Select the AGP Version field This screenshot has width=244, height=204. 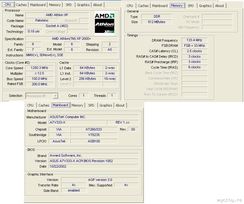tap(100, 180)
